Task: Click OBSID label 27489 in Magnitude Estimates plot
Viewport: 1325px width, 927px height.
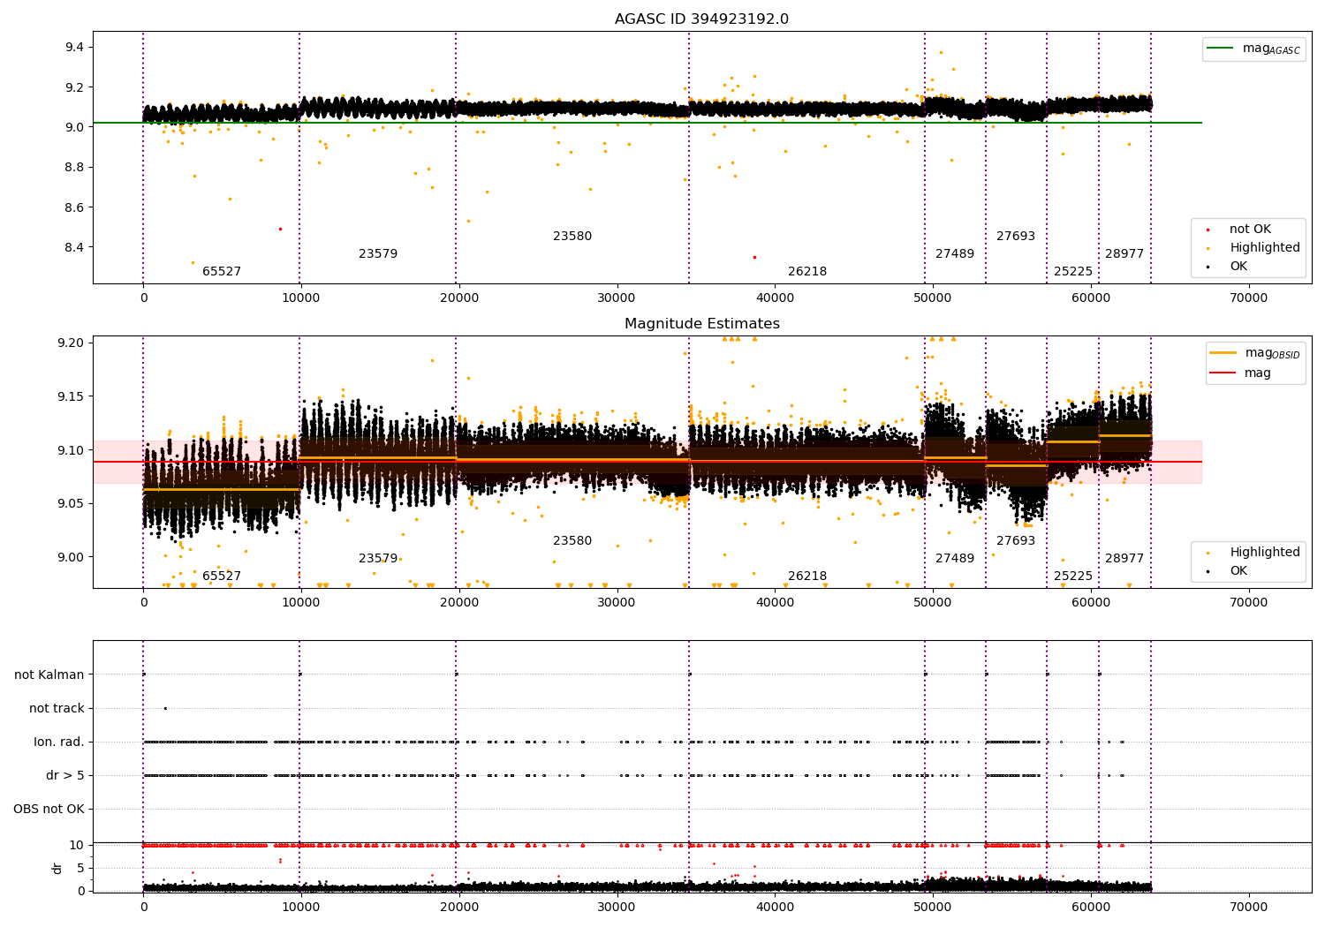Action: pos(955,559)
